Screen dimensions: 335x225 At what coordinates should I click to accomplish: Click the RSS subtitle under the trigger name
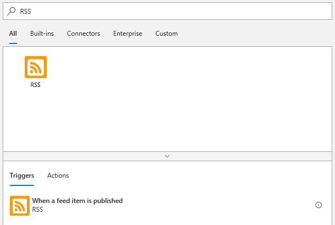(37, 210)
